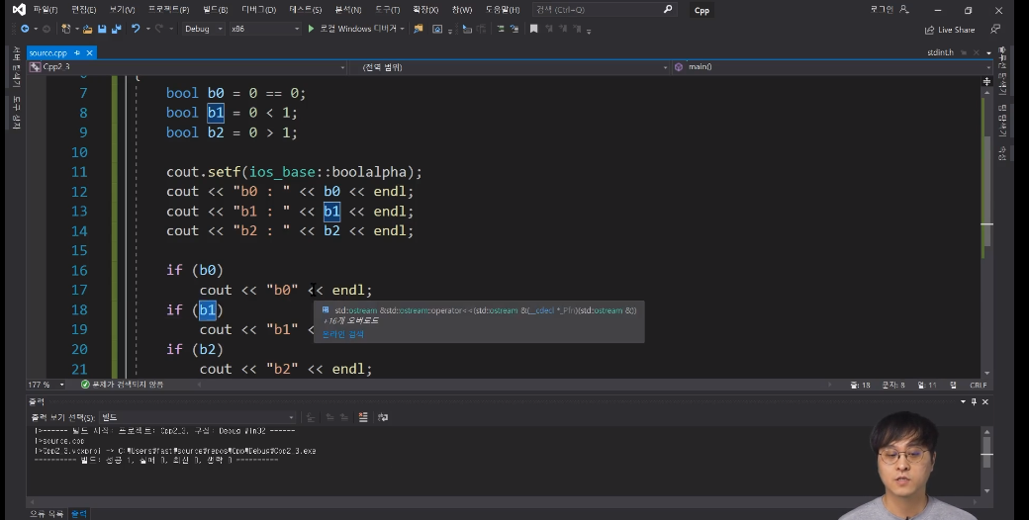Click the bookmark toolbar icon

point(533,29)
